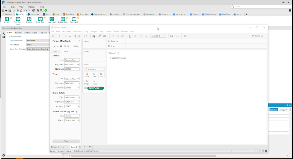The width and height of the screenshot is (293, 159).
Task: Click the Alteryx Browse tool icon
Action: tap(7, 19)
